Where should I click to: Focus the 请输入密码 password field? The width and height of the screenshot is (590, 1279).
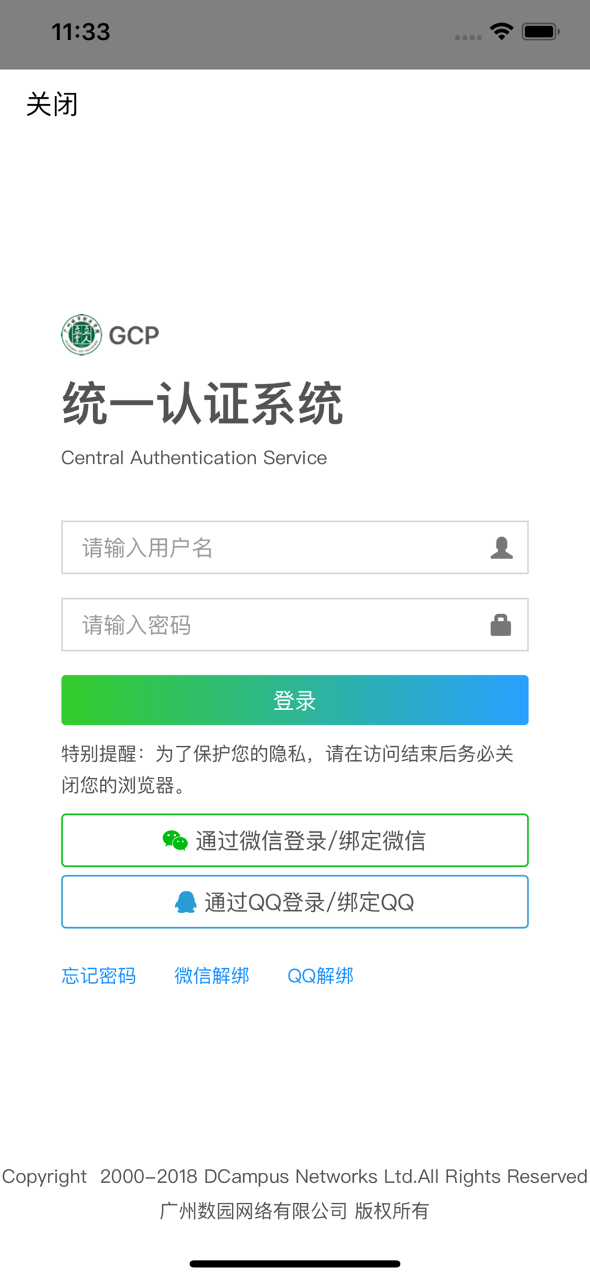[x=295, y=625]
